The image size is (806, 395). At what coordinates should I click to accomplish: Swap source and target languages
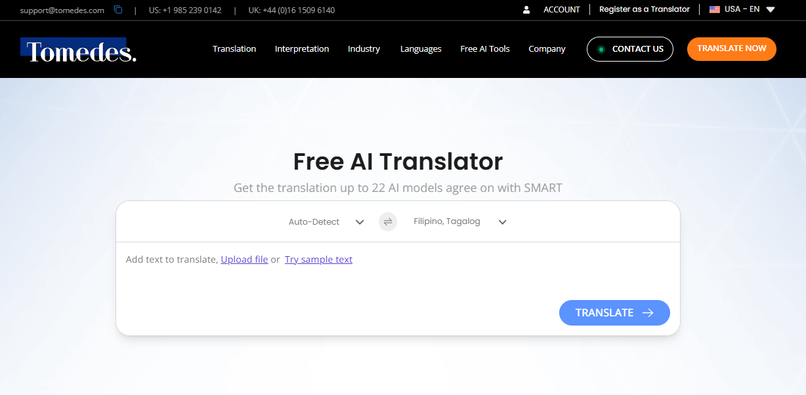tap(387, 221)
